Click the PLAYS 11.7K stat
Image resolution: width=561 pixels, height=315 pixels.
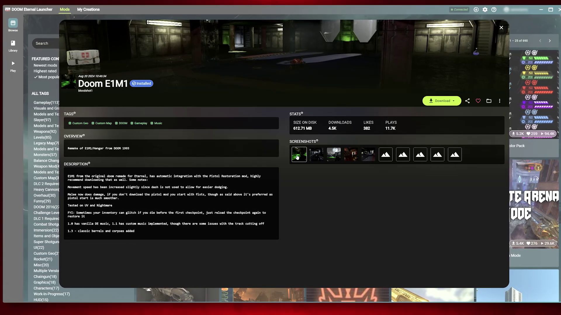391,125
